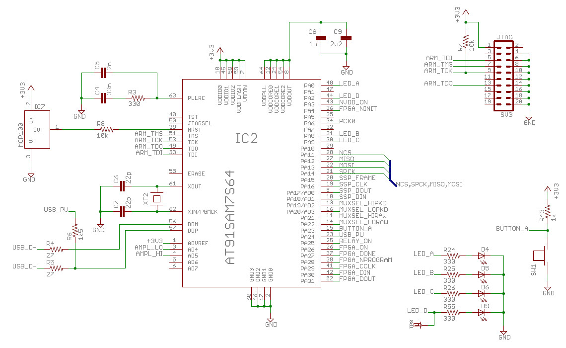The height and width of the screenshot is (348, 566).
Task: Select the AMPL_HI net label
Action: pyautogui.click(x=149, y=254)
